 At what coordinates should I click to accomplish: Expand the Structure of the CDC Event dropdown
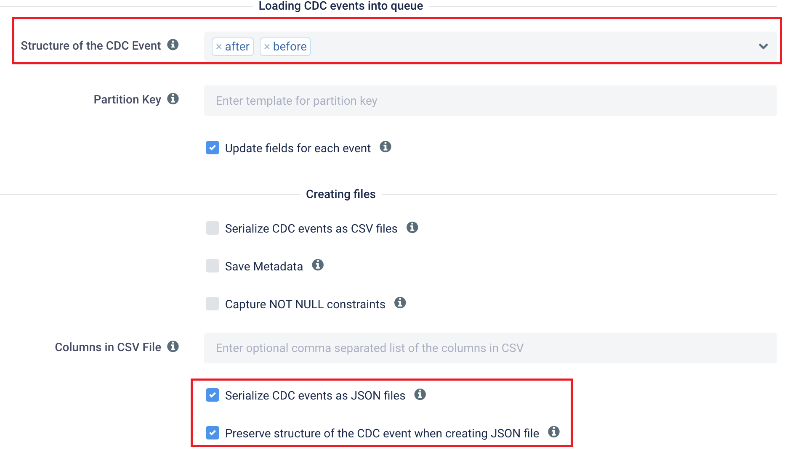763,46
